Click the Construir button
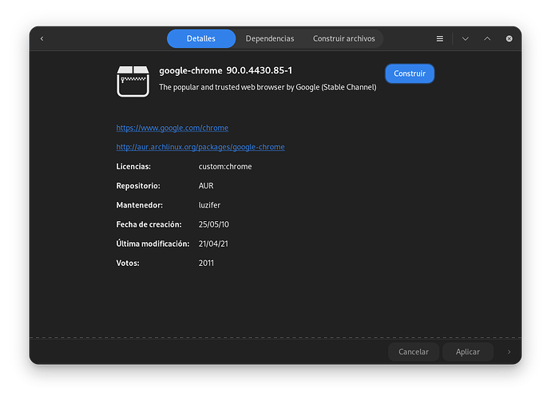 (x=410, y=73)
